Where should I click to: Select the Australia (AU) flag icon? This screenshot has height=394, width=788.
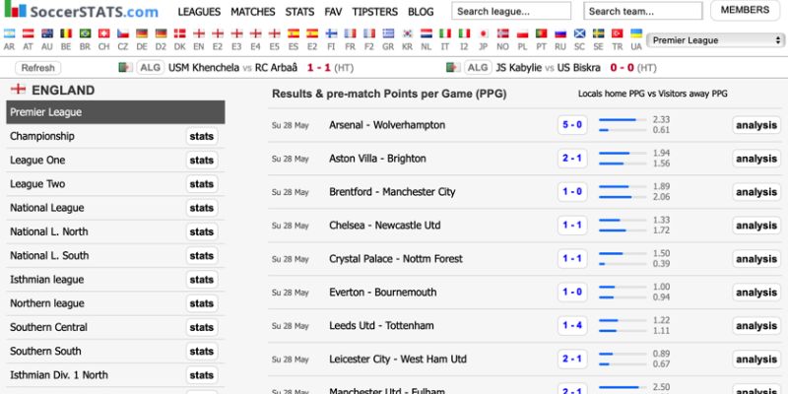(47, 33)
